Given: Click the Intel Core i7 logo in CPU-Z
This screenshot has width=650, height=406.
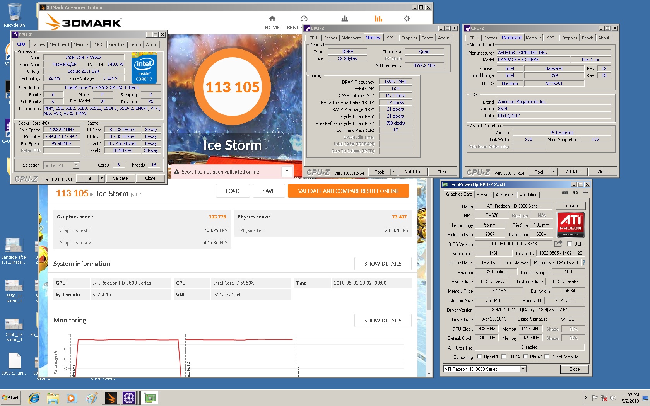Looking at the screenshot, I should click(x=144, y=68).
